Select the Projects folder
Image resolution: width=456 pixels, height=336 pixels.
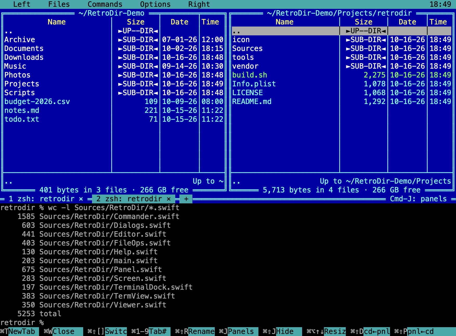coord(114,84)
